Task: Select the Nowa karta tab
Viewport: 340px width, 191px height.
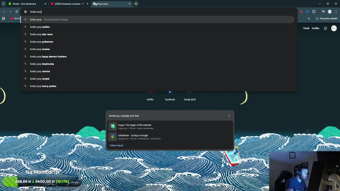Action: click(x=111, y=4)
